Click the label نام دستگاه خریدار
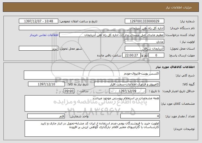202x143 pixels. (182, 28)
